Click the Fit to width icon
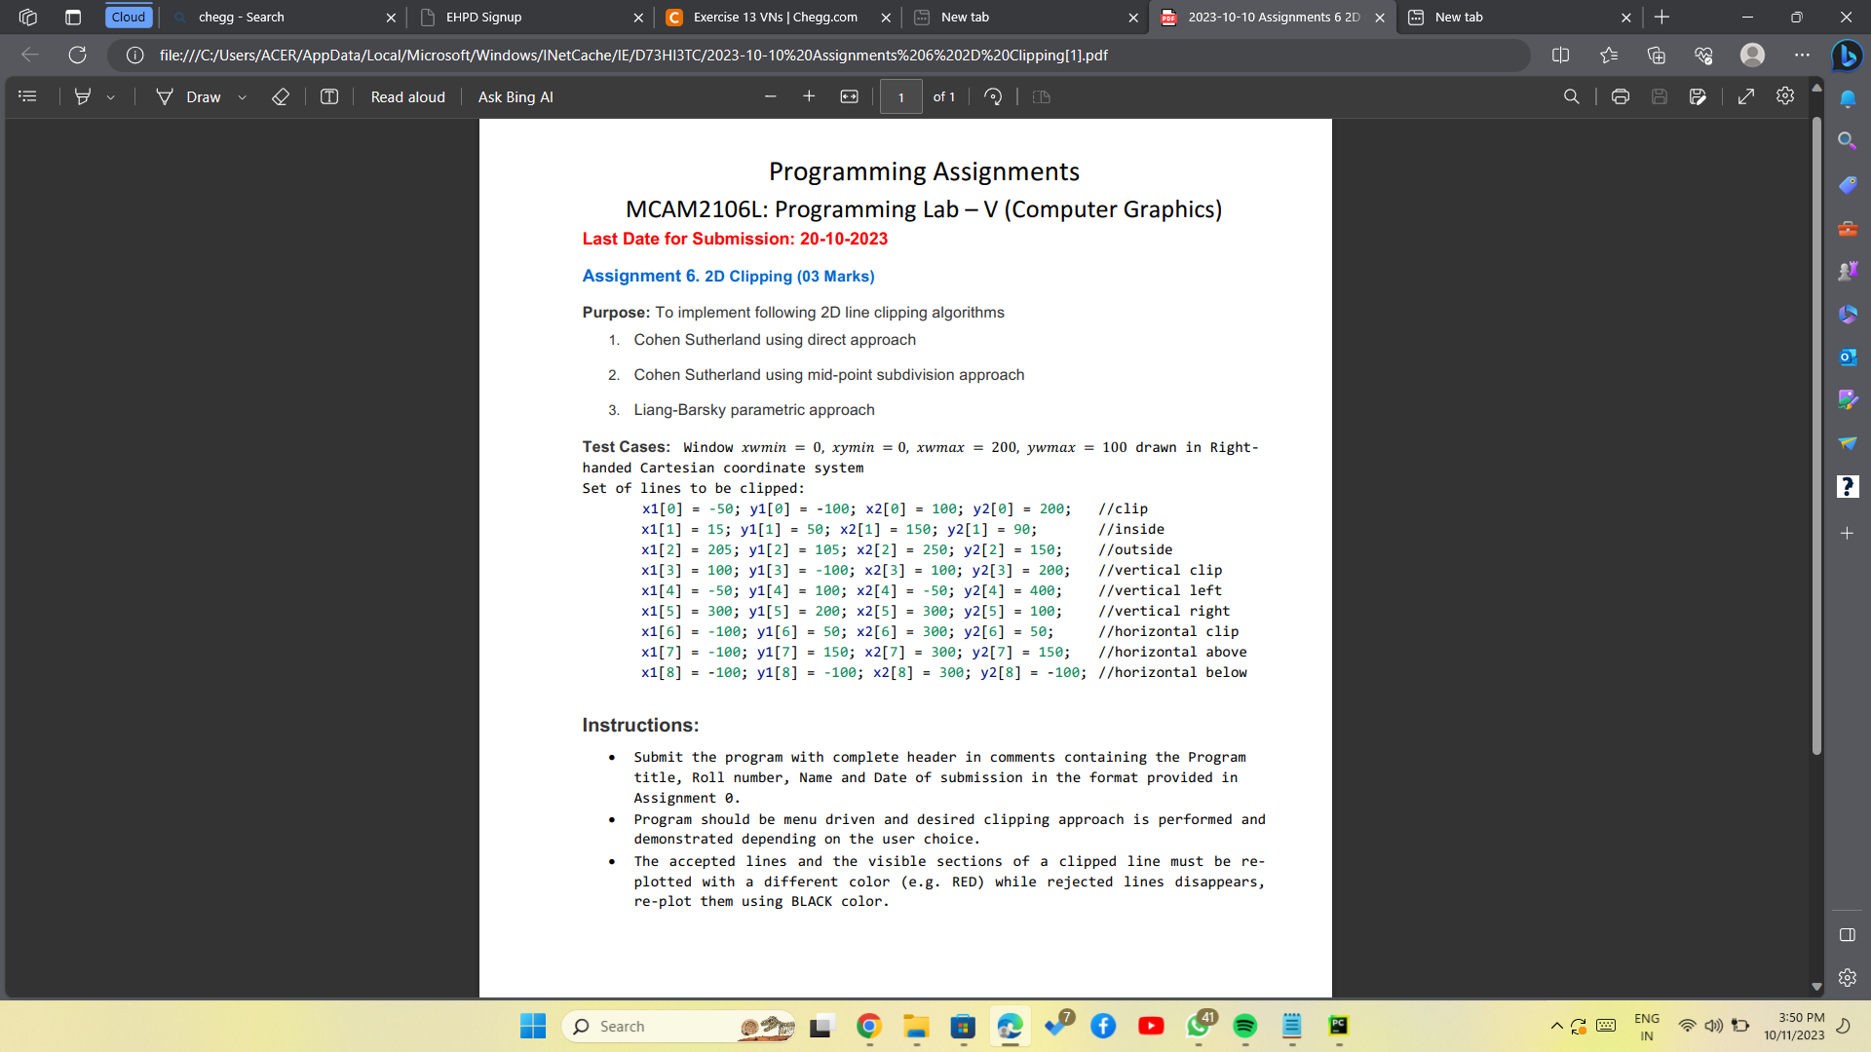Screen dimensions: 1871x1052 click(x=849, y=96)
